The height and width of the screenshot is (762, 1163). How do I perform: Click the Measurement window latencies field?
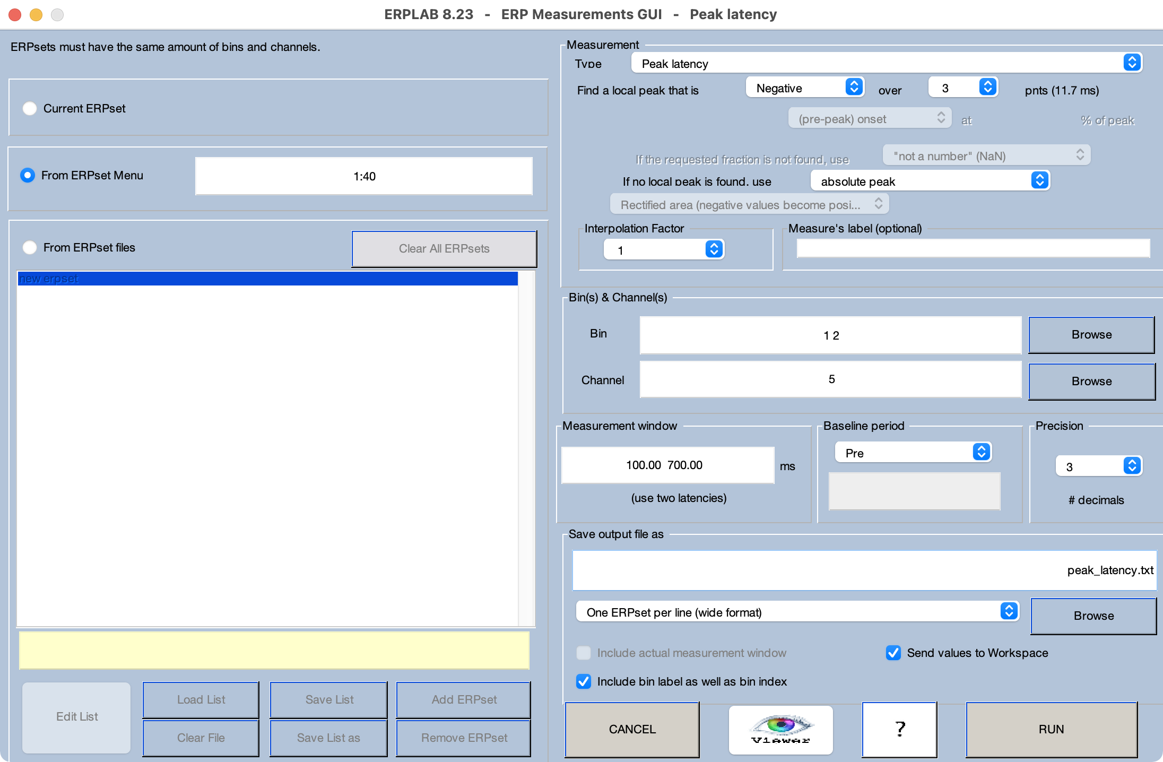coord(667,465)
